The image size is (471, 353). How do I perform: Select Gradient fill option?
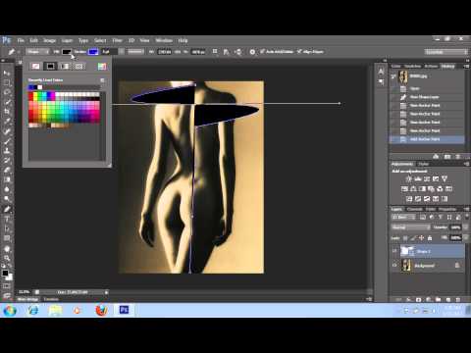[x=65, y=67]
